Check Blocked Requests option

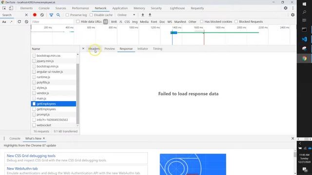point(236,21)
